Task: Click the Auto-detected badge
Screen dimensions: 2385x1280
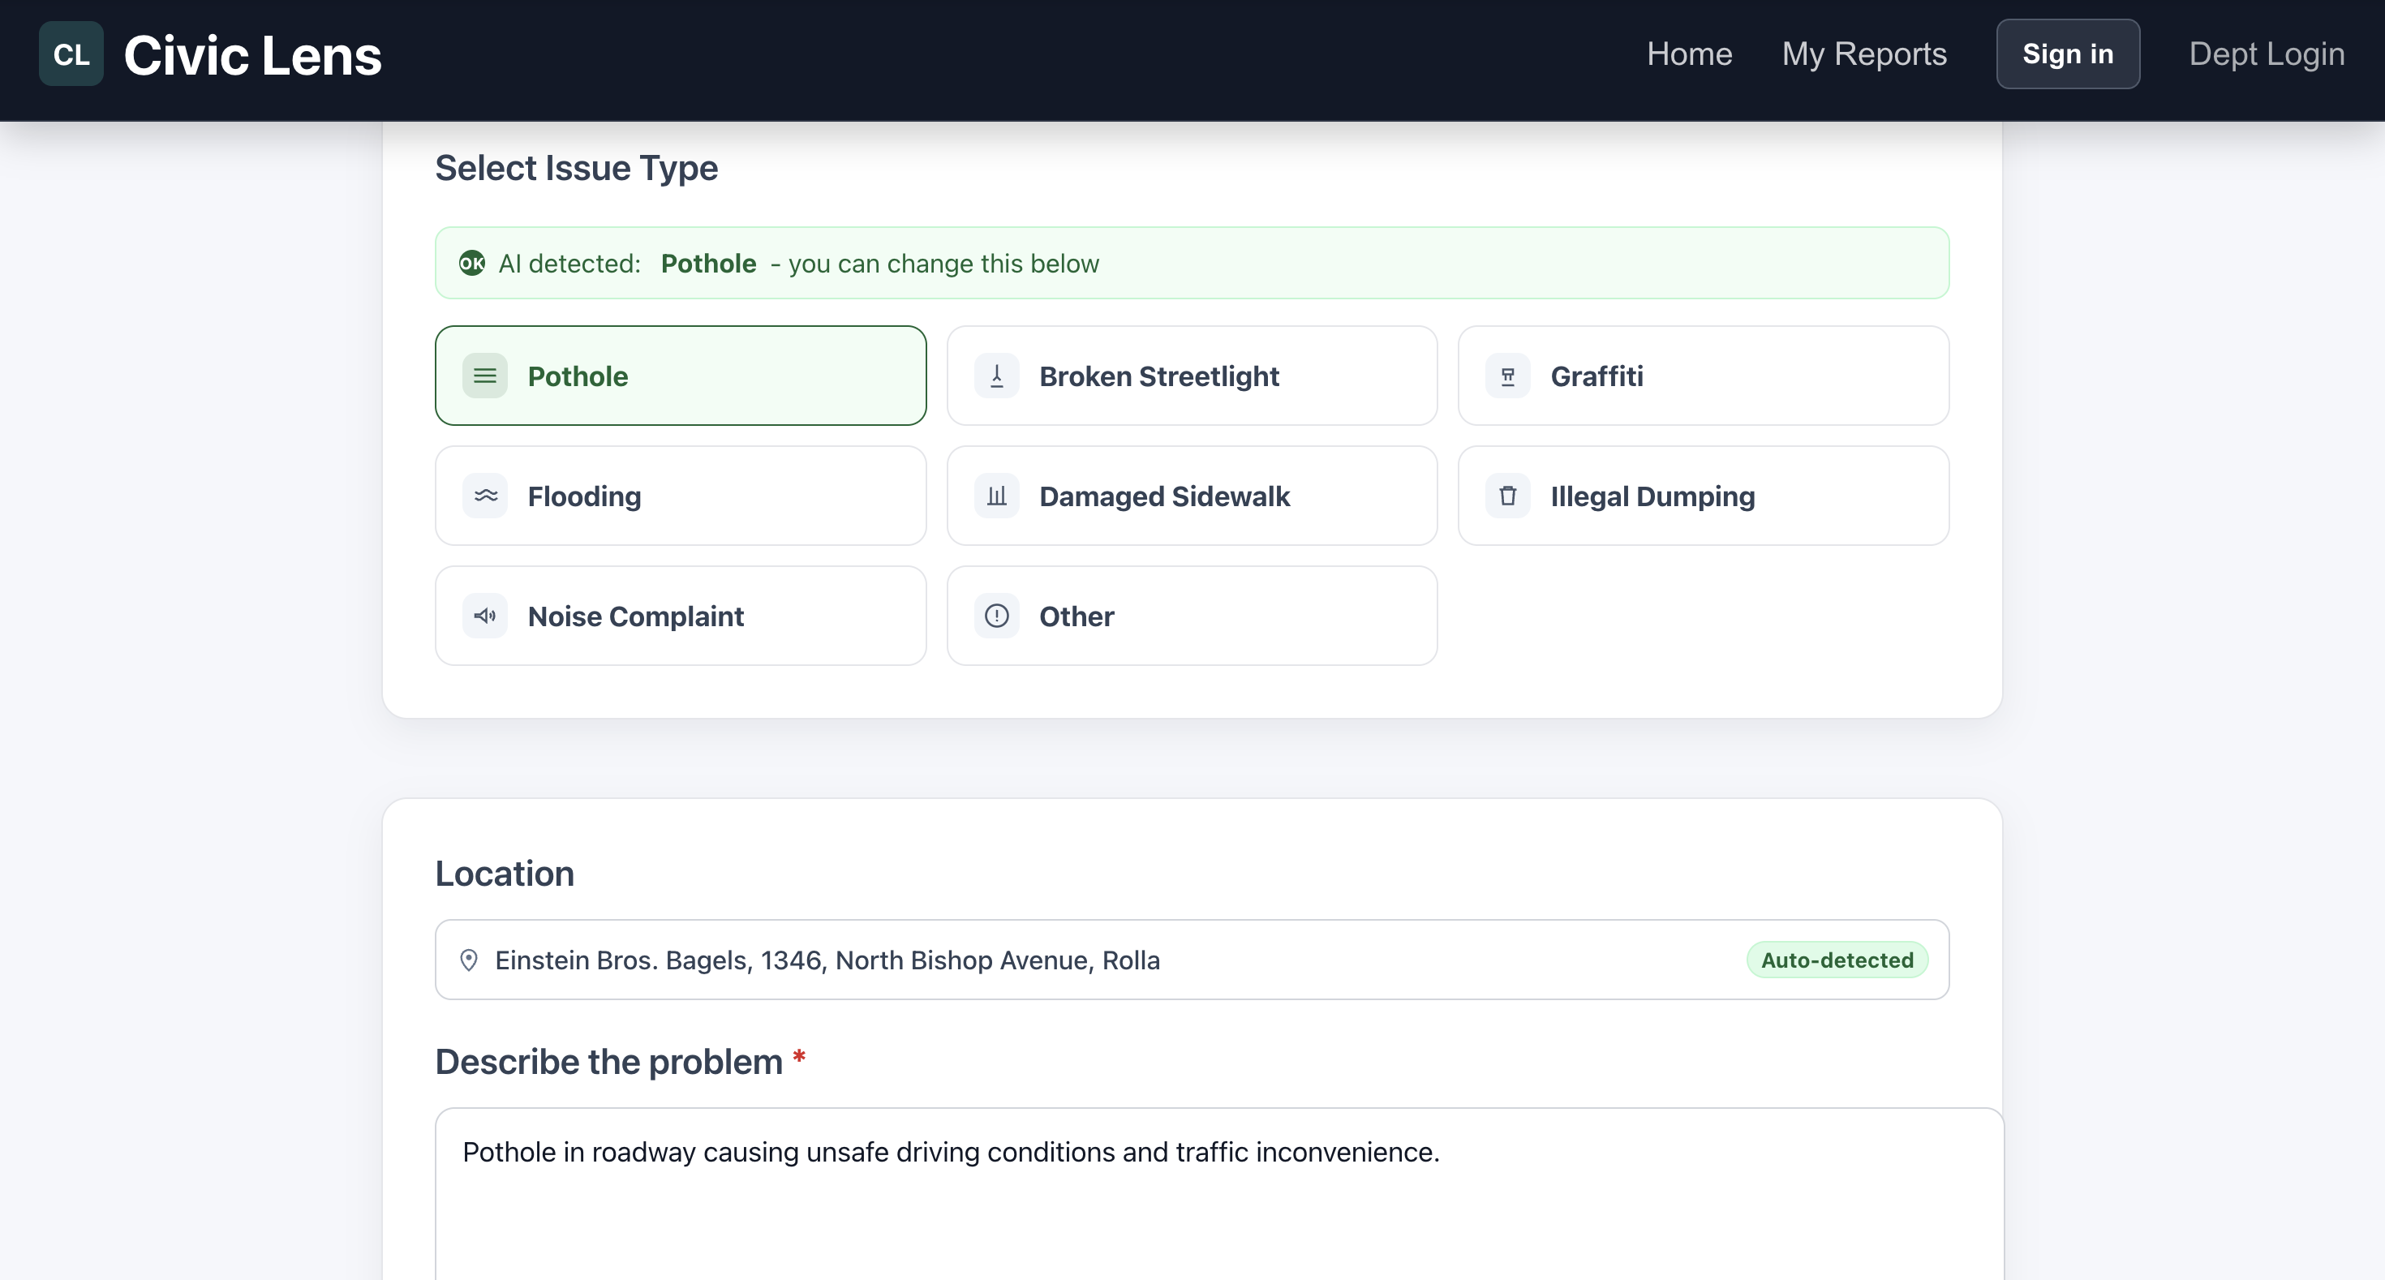Action: (1836, 960)
